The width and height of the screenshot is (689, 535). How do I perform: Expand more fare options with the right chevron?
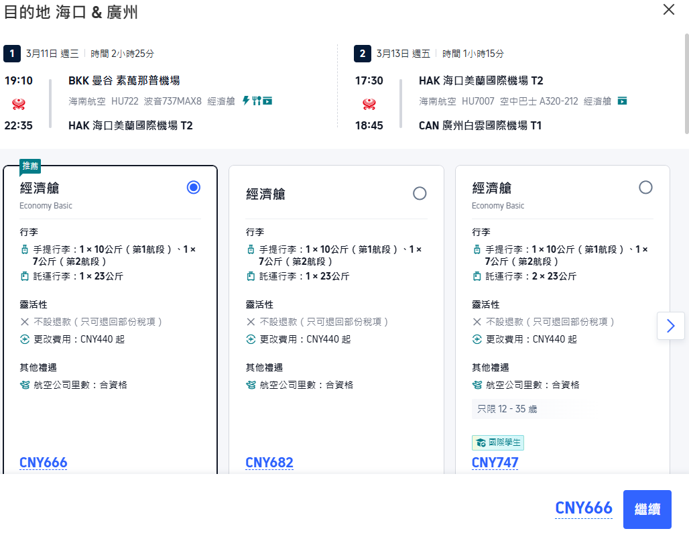pos(670,326)
